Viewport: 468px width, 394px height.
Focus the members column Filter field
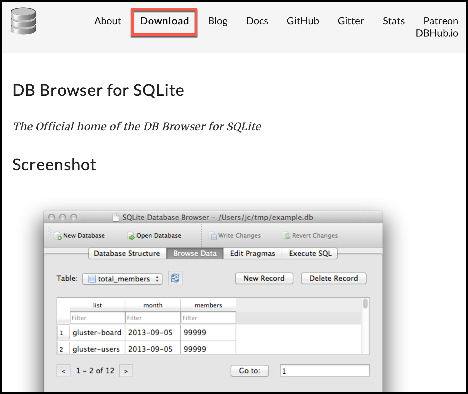(x=208, y=318)
